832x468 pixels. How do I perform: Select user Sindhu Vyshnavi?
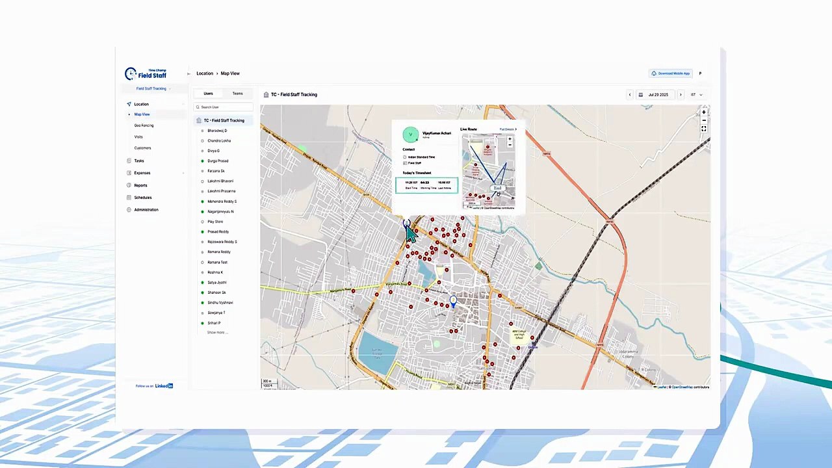(220, 302)
